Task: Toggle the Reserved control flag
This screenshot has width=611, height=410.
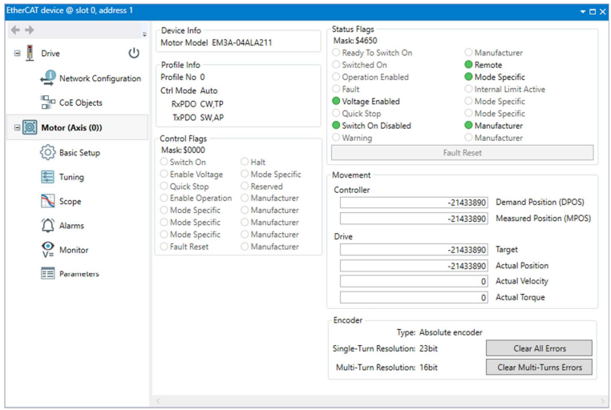Action: (245, 186)
